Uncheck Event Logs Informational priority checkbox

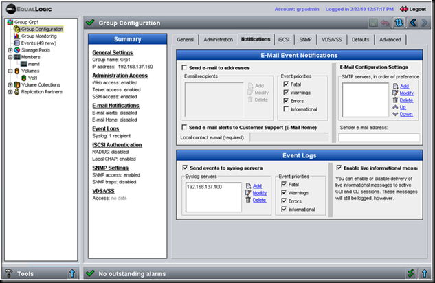pos(284,209)
